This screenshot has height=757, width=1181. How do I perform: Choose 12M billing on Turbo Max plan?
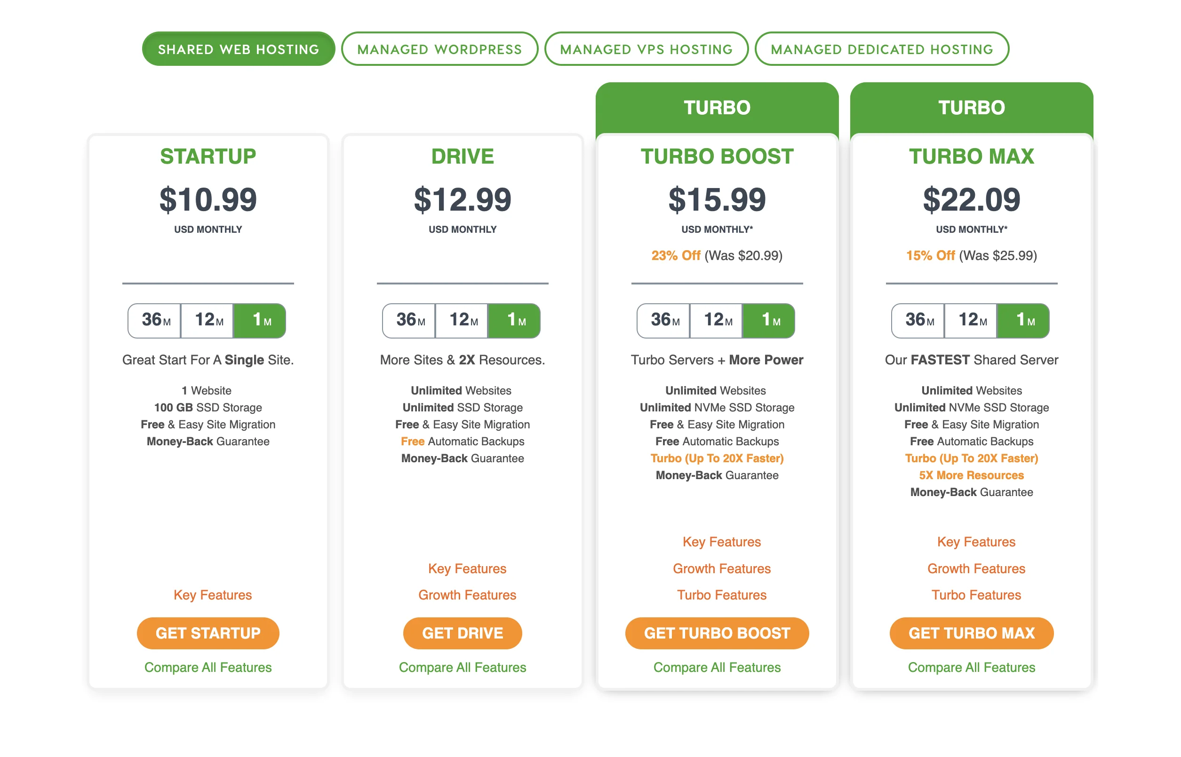point(972,321)
